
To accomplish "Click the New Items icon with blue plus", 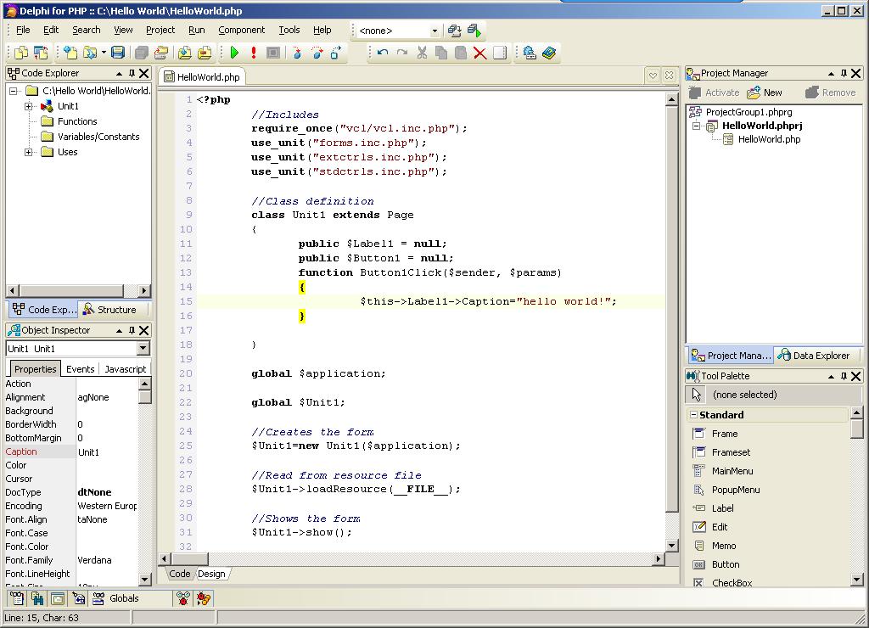I will click(x=70, y=53).
